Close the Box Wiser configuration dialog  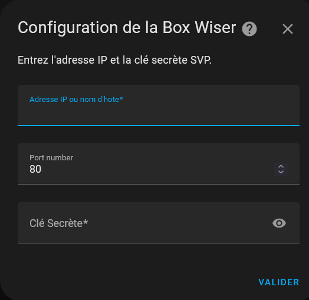pyautogui.click(x=288, y=29)
